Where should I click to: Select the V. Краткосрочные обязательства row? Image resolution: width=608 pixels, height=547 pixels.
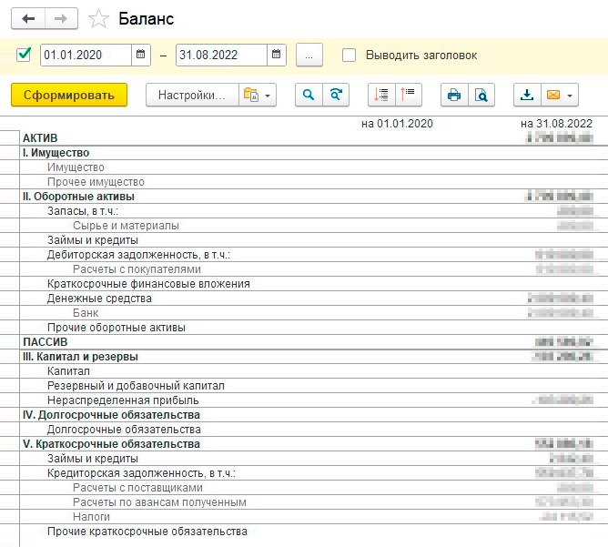tap(313, 444)
